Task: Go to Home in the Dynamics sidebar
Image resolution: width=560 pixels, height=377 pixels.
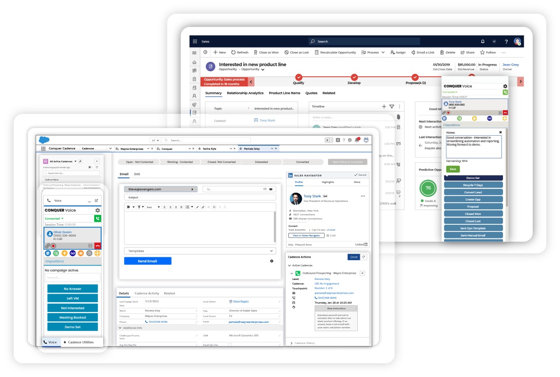Action: pyautogui.click(x=194, y=62)
